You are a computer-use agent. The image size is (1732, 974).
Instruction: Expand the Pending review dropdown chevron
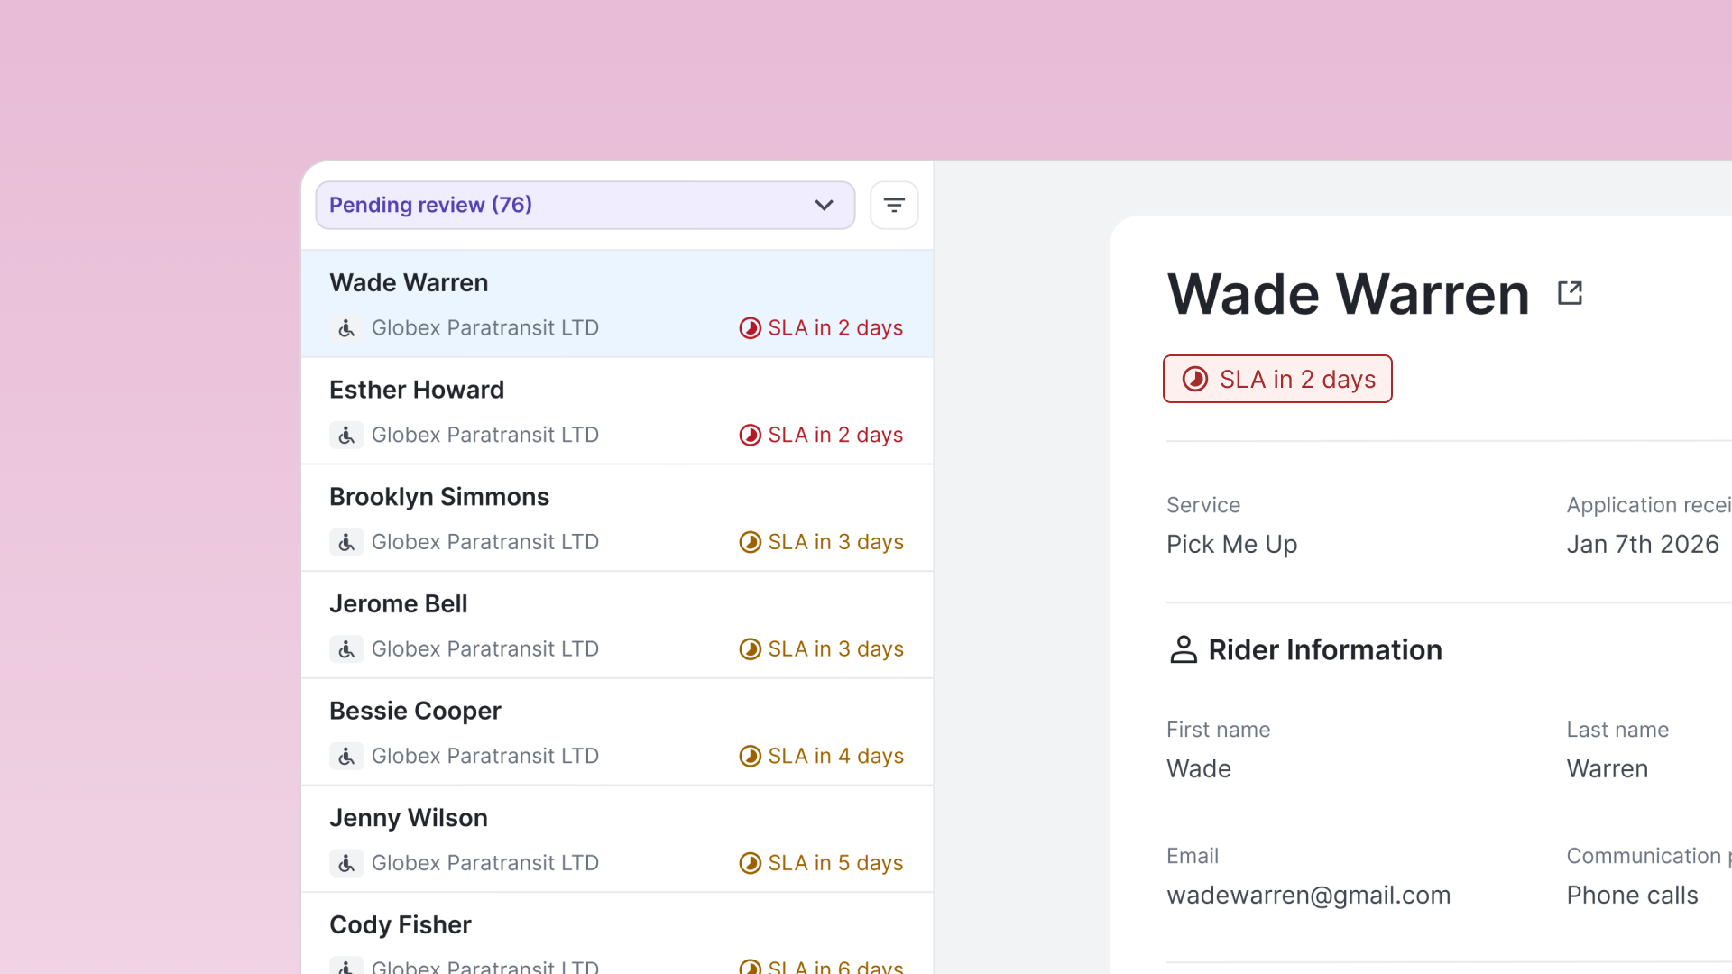[823, 206]
